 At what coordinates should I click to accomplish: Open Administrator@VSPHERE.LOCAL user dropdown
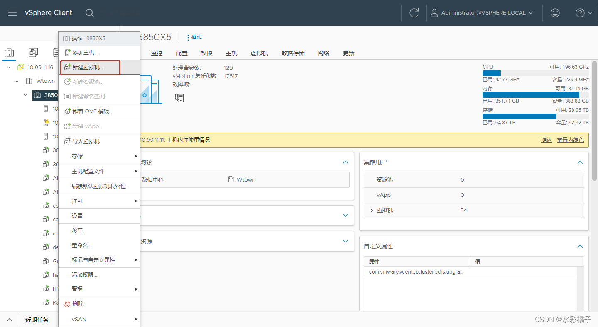[x=482, y=13]
